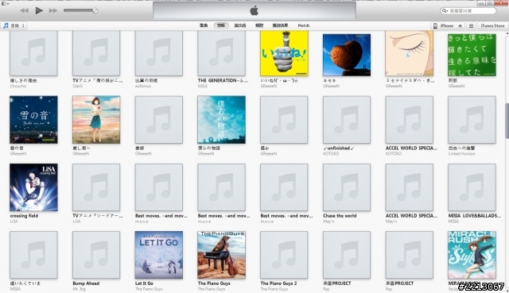This screenshot has width=509, height=293.
Task: Open the 播放清單 (Playlists) tab
Action: coord(280,25)
